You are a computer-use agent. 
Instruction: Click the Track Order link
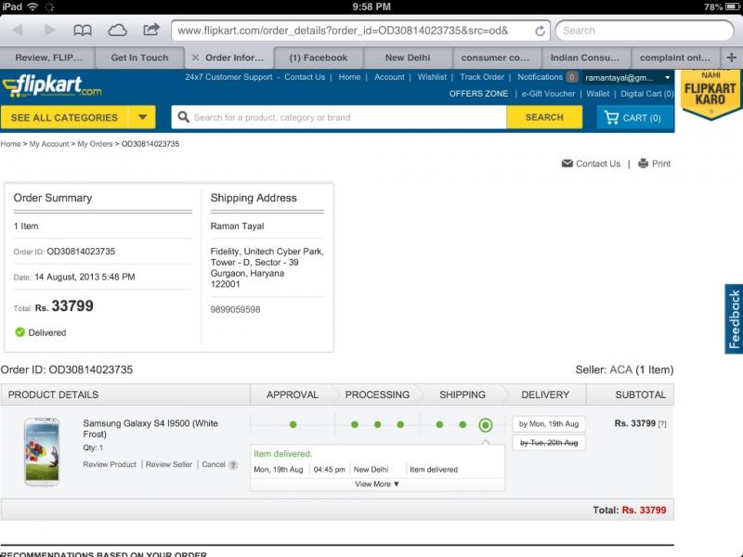[482, 77]
